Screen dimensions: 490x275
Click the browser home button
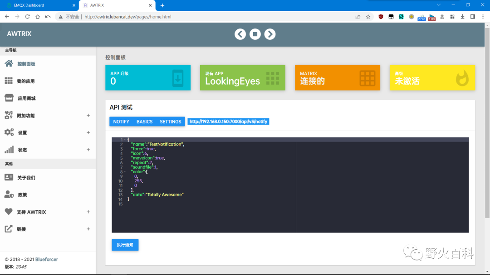click(38, 16)
